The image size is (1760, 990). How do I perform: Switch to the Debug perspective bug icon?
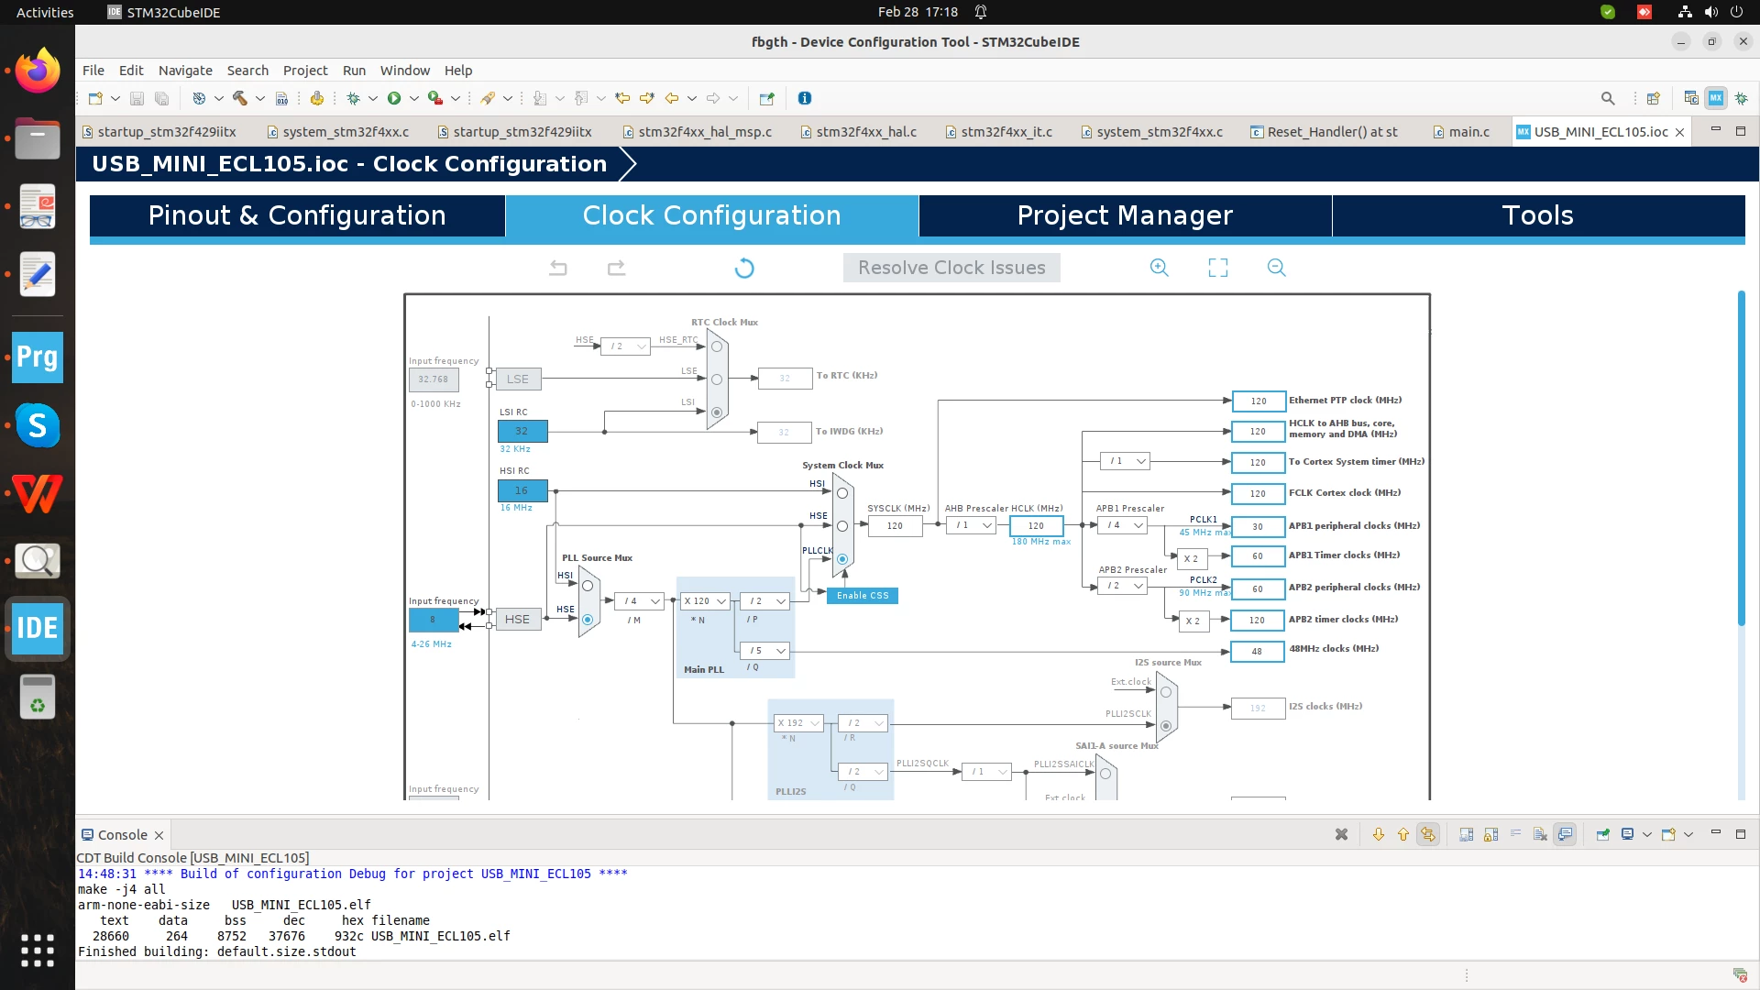pos(1741,98)
